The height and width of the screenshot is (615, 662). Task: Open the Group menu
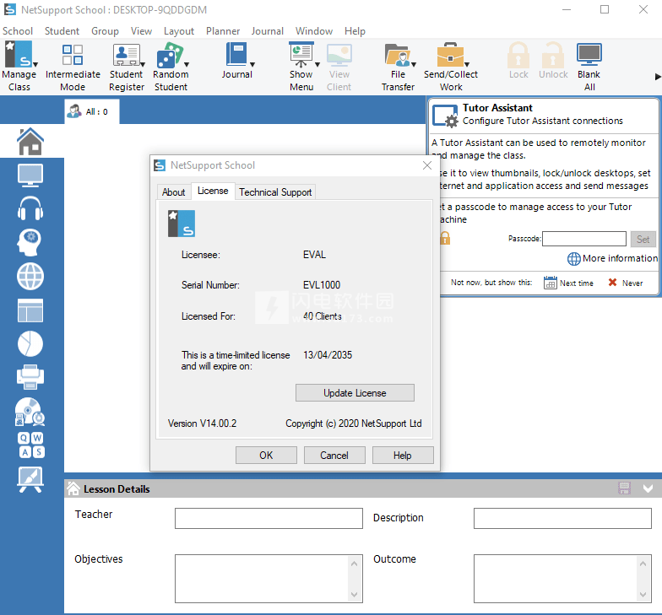point(105,31)
